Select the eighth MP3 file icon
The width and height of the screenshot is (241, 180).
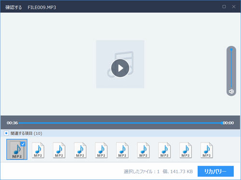point(164,150)
